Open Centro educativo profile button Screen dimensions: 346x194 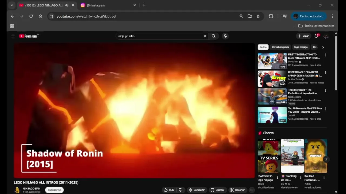(x=308, y=16)
